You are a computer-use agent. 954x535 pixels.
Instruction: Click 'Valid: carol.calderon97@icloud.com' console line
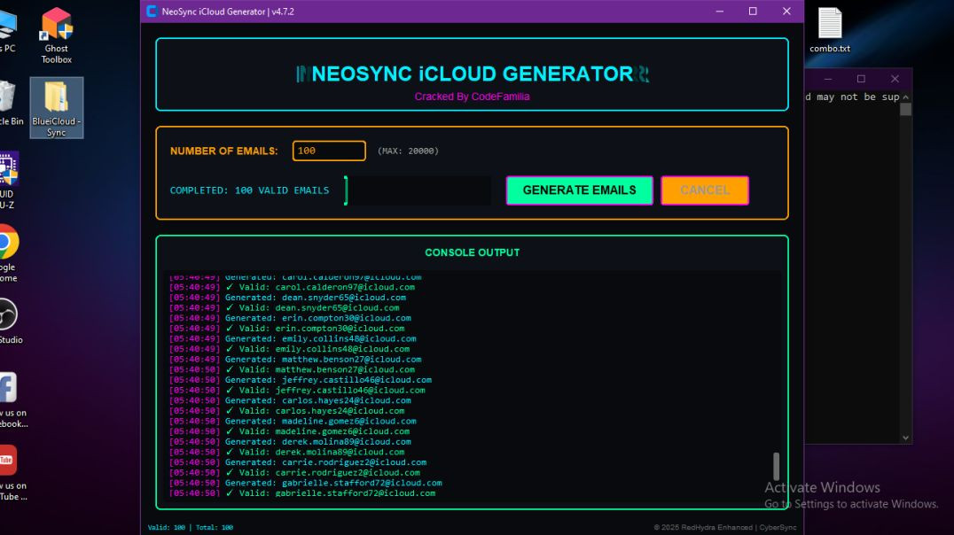[x=292, y=287]
